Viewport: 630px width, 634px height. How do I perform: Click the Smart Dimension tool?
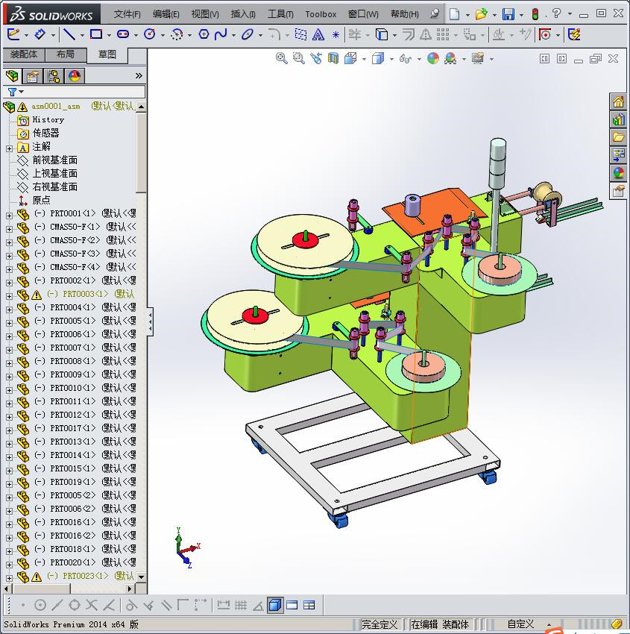[x=40, y=34]
